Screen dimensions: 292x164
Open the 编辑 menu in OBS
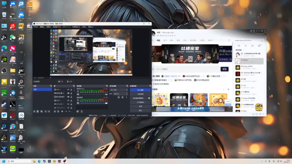point(42,27)
